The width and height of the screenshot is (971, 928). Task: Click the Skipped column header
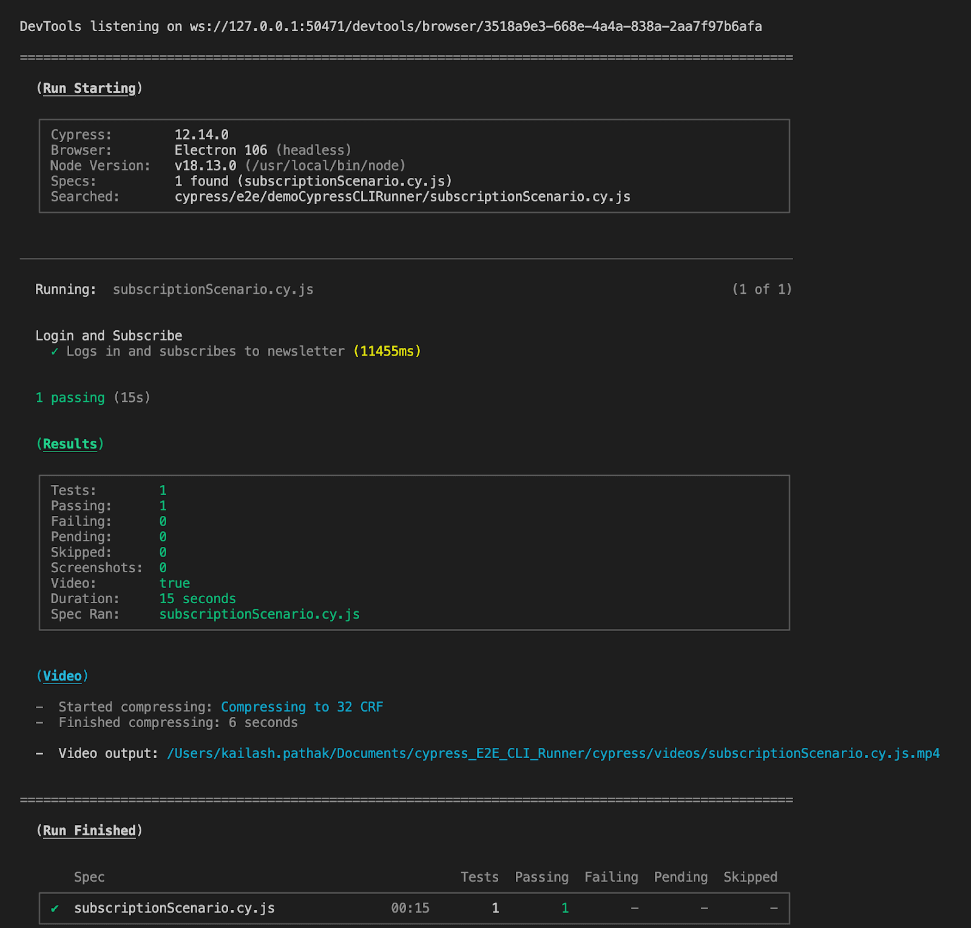tap(749, 877)
